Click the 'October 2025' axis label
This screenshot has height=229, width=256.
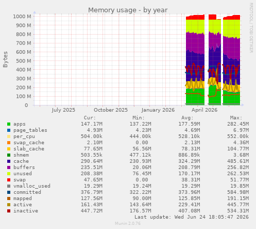(111, 110)
